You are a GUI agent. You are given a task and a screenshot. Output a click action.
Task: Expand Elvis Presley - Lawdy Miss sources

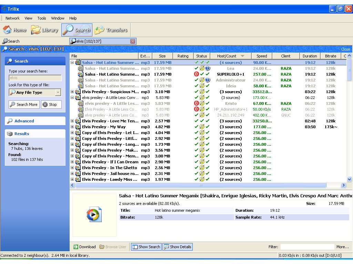pos(72,179)
